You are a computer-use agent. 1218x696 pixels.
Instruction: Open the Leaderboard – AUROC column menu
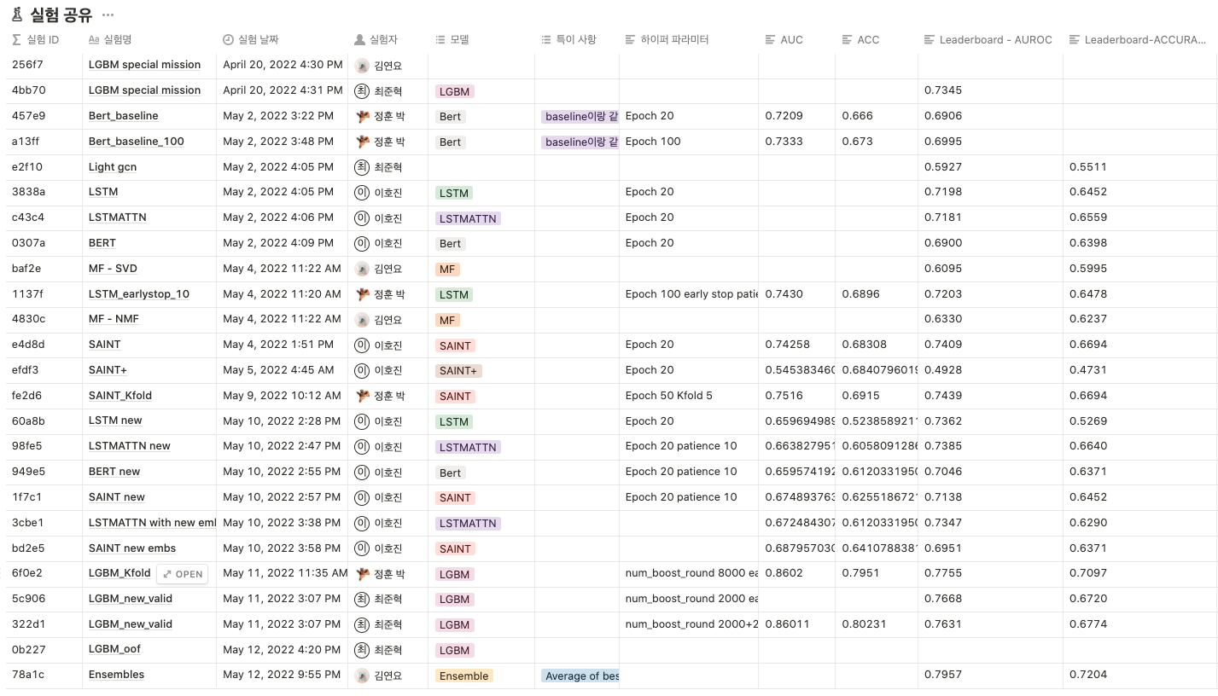point(989,39)
